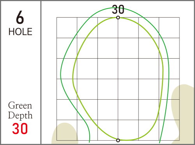
Task: Click the top circle marker on green
Action: click(x=118, y=18)
